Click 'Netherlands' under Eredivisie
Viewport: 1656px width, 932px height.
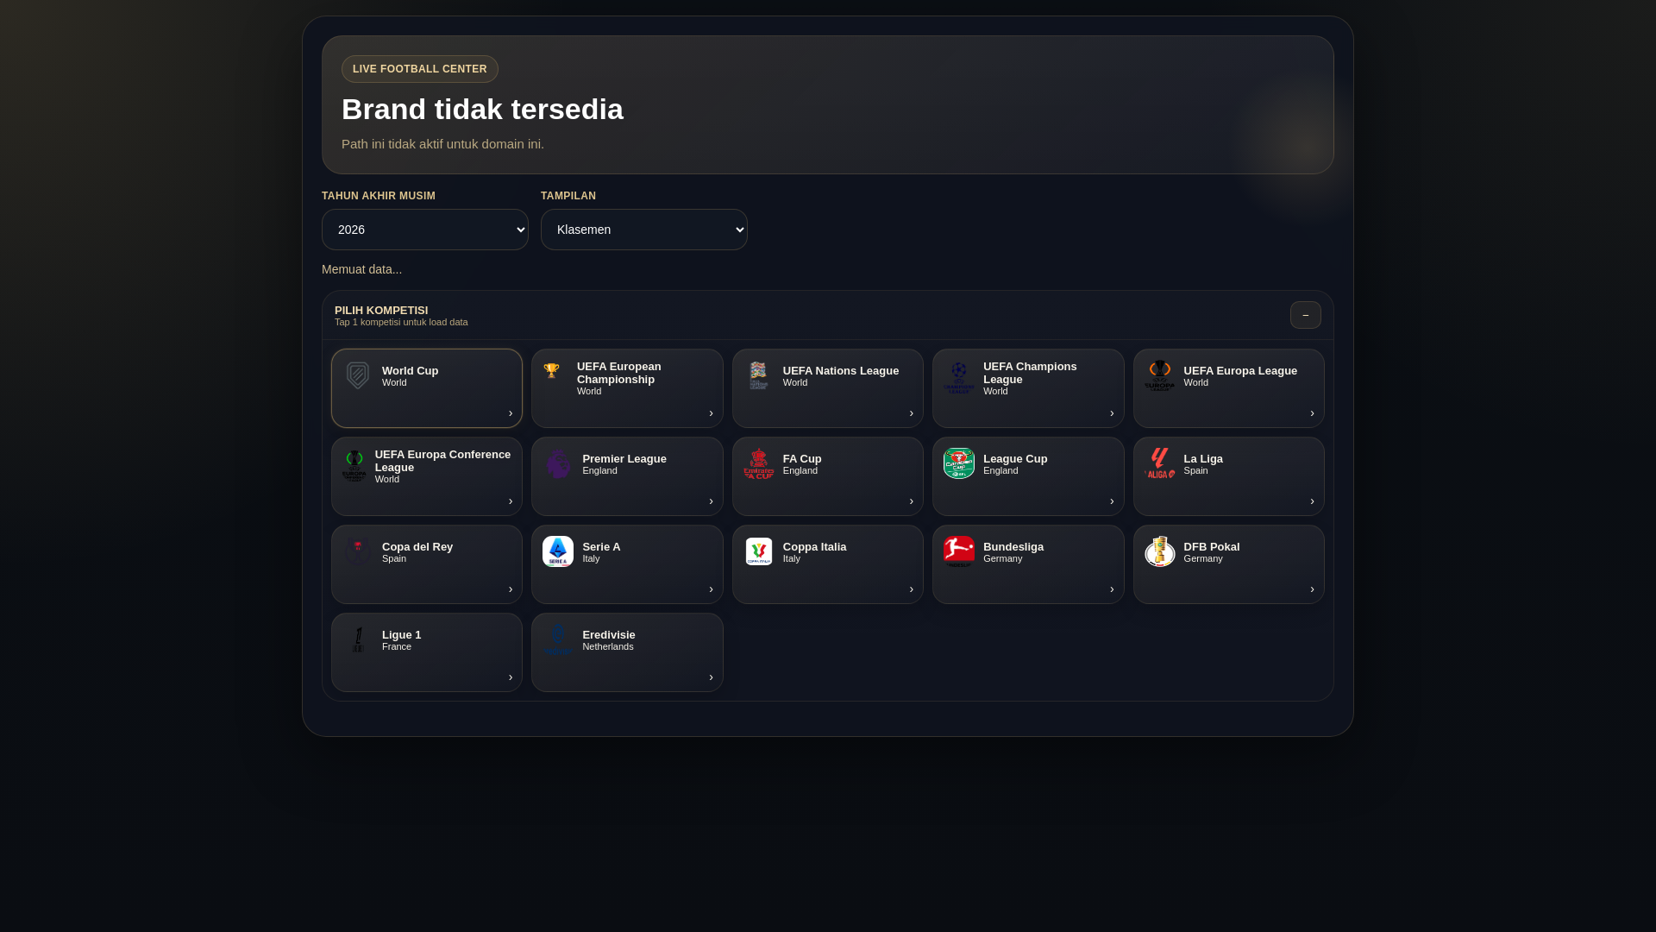[608, 646]
